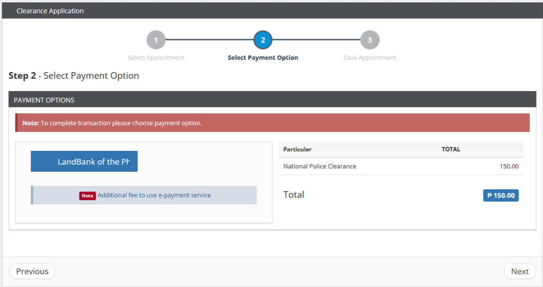Screen dimensions: 543x287
Task: Click the step 1 circle indicator
Action: pyautogui.click(x=156, y=40)
